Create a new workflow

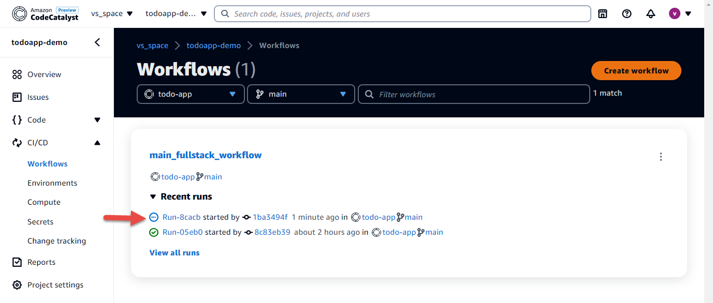(636, 71)
